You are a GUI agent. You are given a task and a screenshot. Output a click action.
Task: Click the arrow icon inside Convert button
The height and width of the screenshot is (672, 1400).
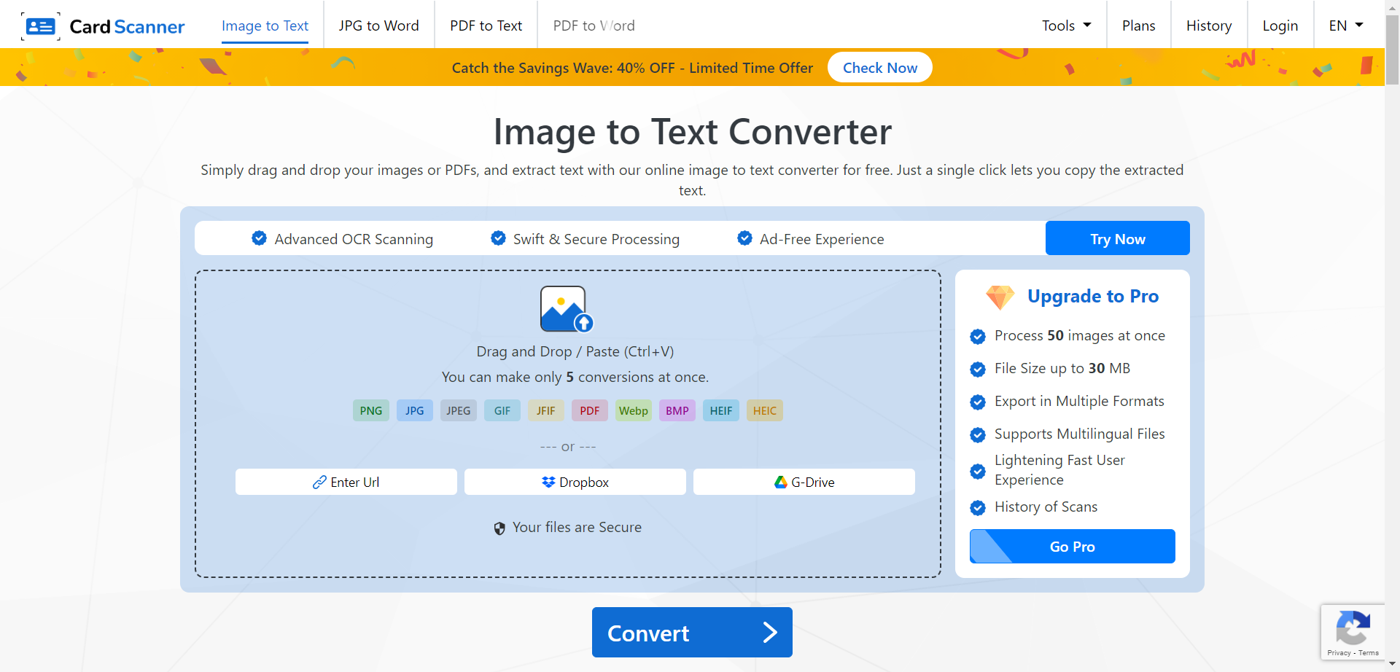(769, 633)
